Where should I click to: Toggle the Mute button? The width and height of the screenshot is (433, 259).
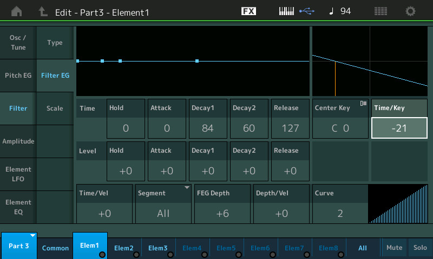click(394, 248)
